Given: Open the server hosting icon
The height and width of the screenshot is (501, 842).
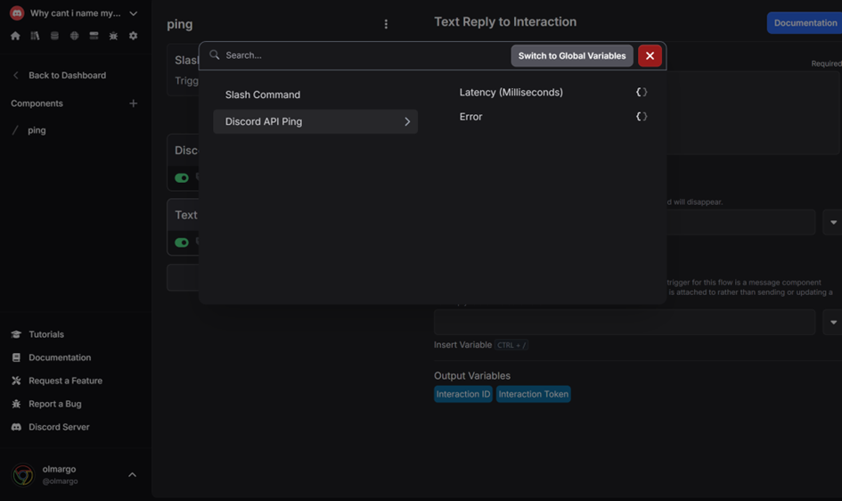Looking at the screenshot, I should [94, 36].
